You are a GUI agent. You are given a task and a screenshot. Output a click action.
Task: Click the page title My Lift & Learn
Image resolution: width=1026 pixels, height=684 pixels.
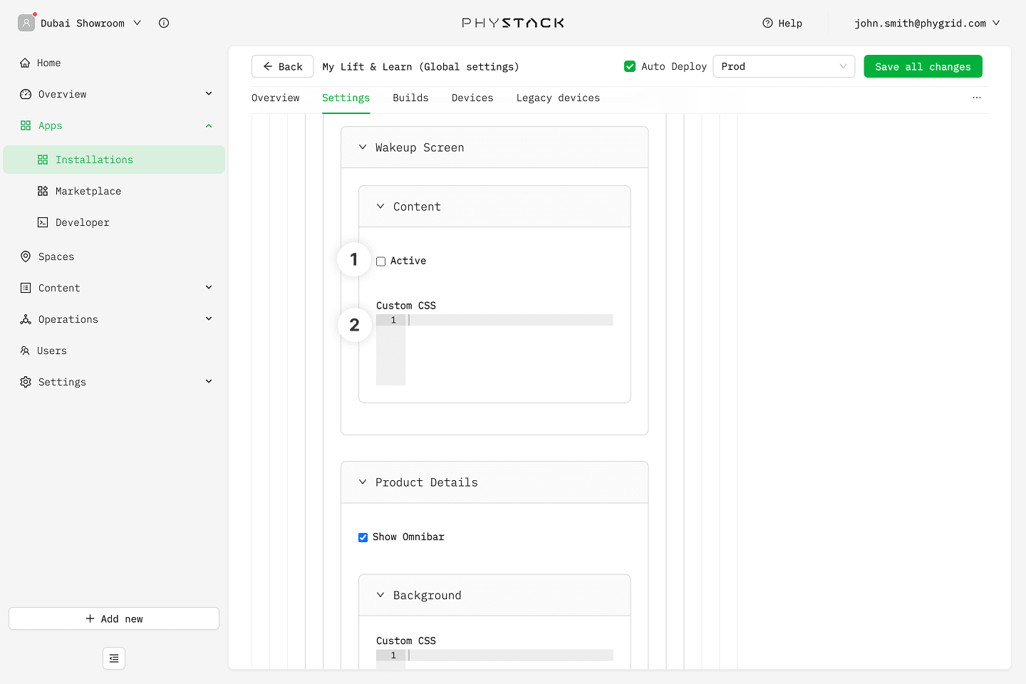point(420,66)
